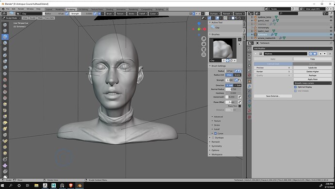Open the File menu
The image size is (335, 189).
click(x=8, y=9)
